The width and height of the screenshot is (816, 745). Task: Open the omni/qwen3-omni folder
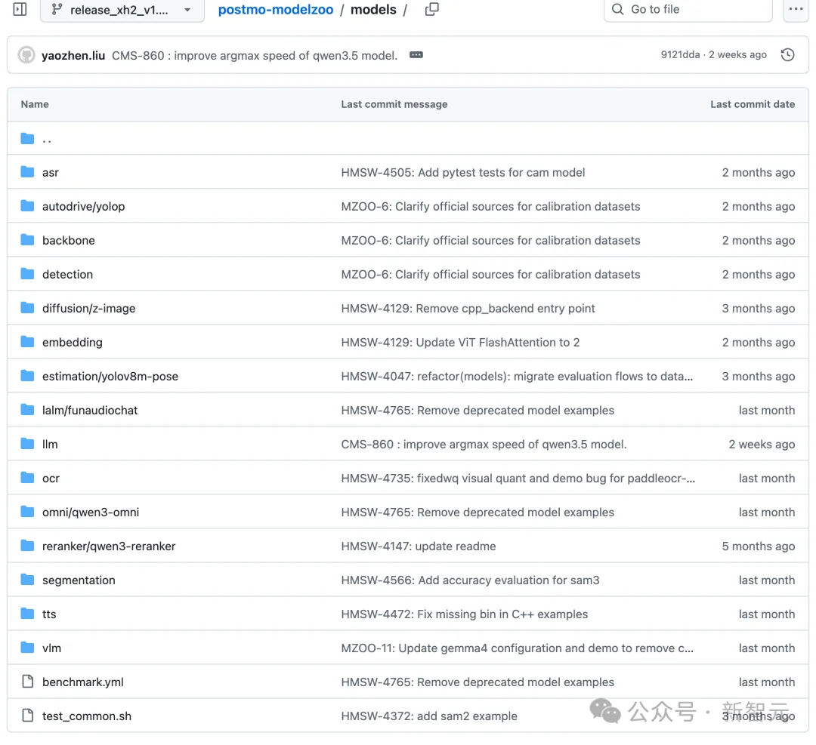click(91, 512)
